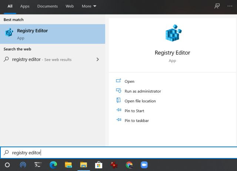Open the red bug app on taskbar
This screenshot has height=171, width=237.
(x=114, y=165)
